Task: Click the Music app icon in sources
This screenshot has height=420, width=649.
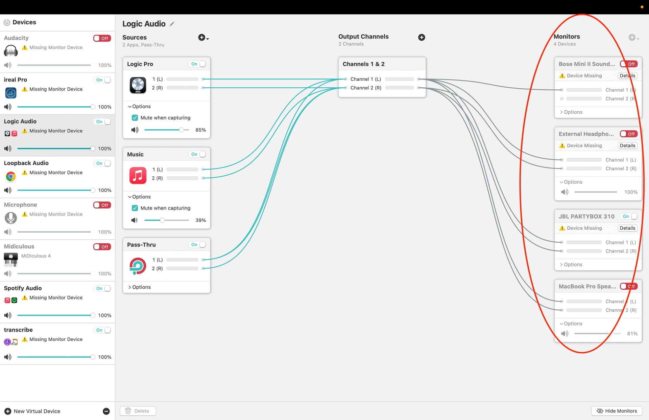Action: (x=138, y=175)
